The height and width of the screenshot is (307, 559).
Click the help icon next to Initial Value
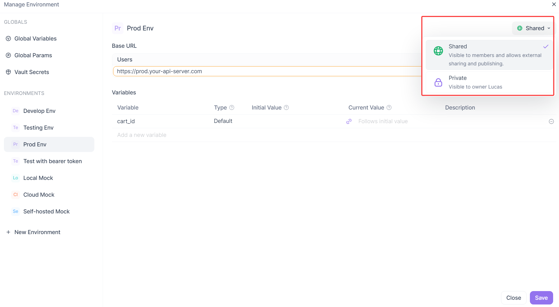pyautogui.click(x=286, y=108)
